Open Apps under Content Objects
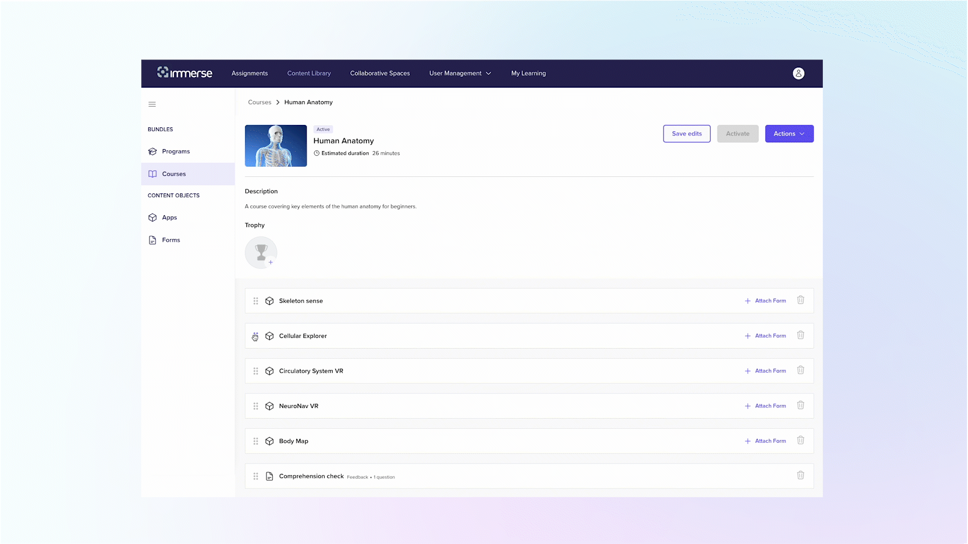 click(x=188, y=218)
